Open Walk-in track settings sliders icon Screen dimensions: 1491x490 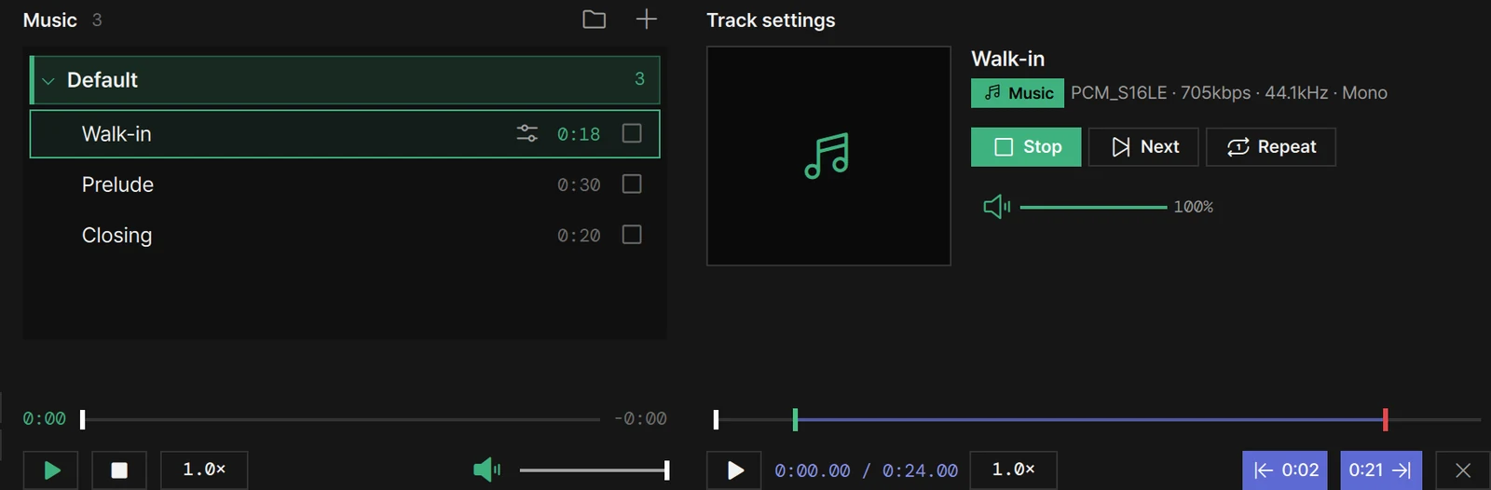[x=527, y=133]
